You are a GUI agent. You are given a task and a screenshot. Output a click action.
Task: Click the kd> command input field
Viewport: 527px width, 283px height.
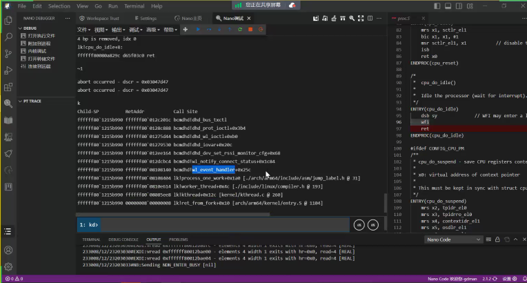224,225
